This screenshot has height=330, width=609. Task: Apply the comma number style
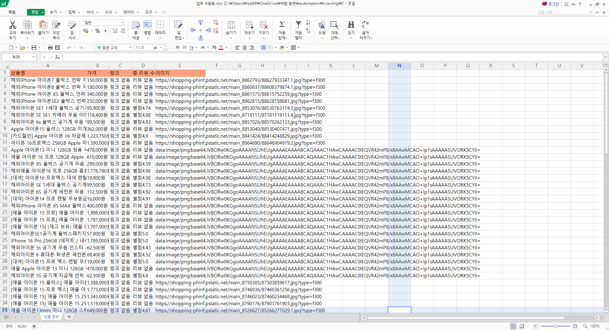pyautogui.click(x=105, y=31)
